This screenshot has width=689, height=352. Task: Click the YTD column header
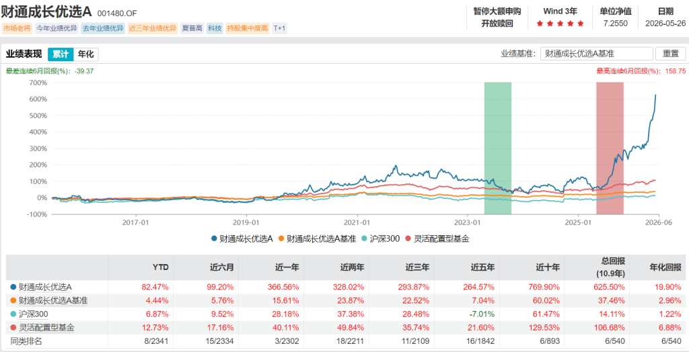[x=161, y=267]
